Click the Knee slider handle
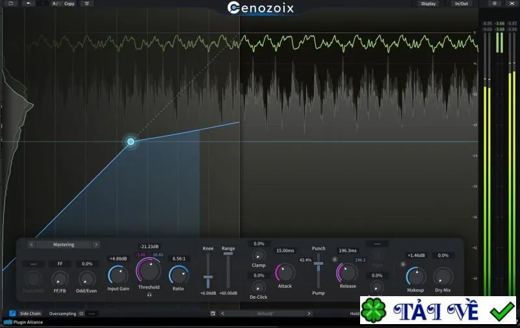Screen dimensions: 520x328 (208, 277)
